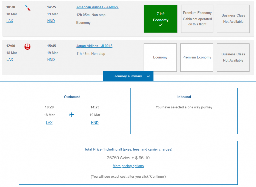This screenshot has width=256, height=187.
Task: Click the airplane icon in Outbound summary
Action: (x=72, y=115)
